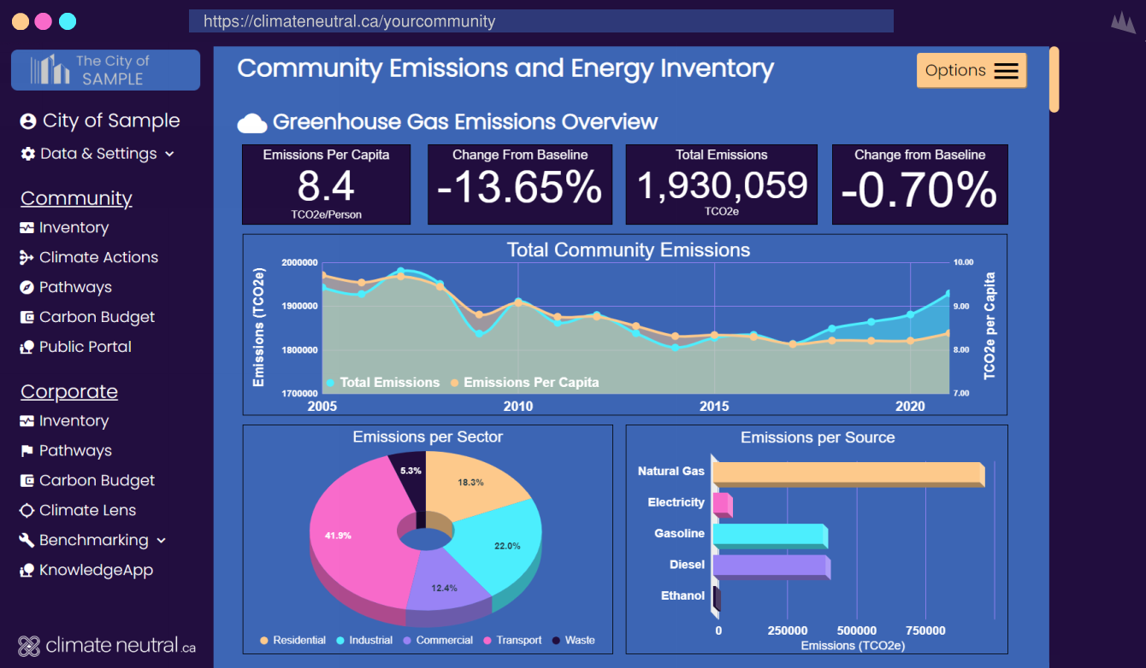The height and width of the screenshot is (668, 1146).
Task: Click The City of SAMPLE logo button
Action: click(105, 70)
